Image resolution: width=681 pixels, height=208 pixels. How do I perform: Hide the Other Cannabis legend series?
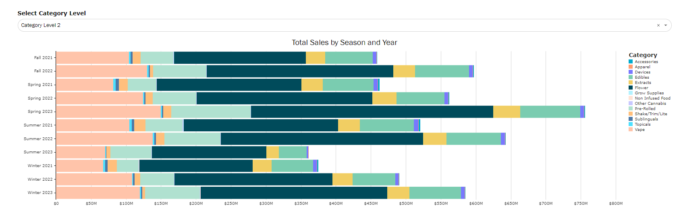[650, 104]
